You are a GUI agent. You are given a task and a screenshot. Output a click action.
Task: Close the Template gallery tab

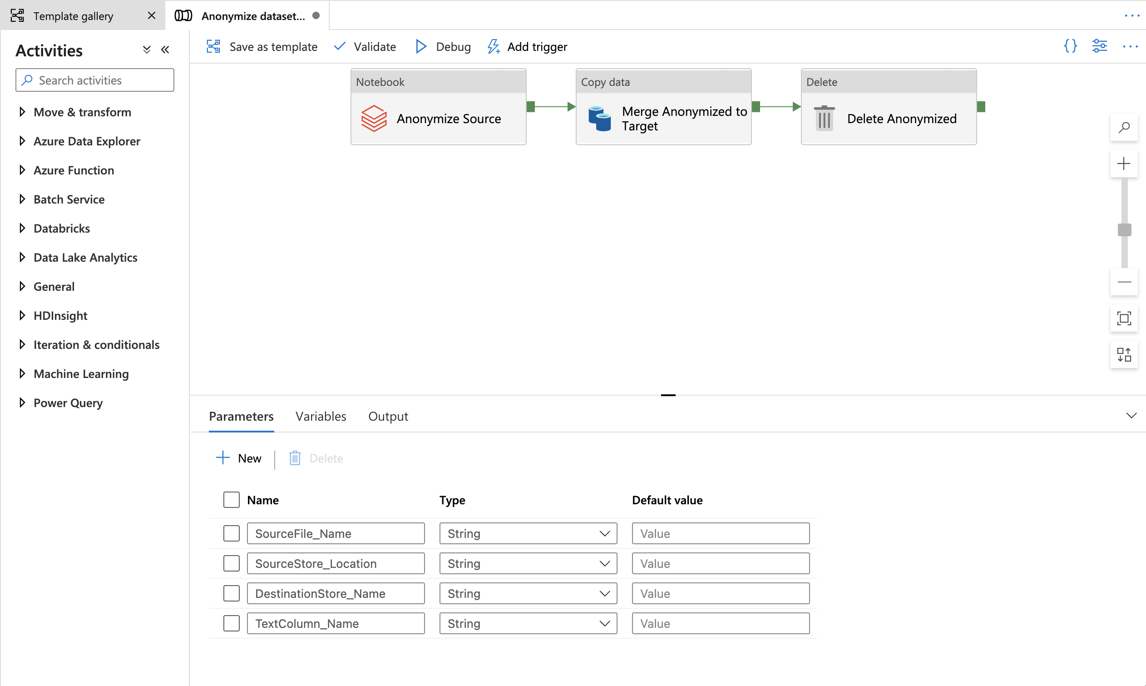151,16
